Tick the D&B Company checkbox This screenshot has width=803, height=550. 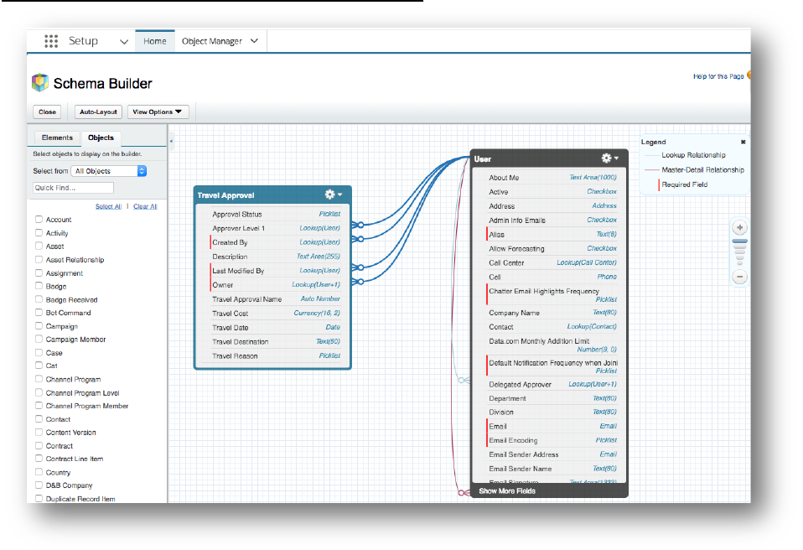pyautogui.click(x=39, y=485)
